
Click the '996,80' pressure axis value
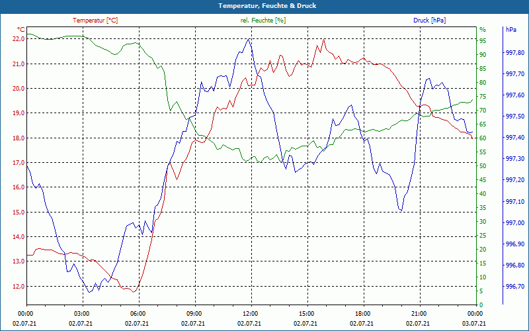pyautogui.click(x=515, y=265)
